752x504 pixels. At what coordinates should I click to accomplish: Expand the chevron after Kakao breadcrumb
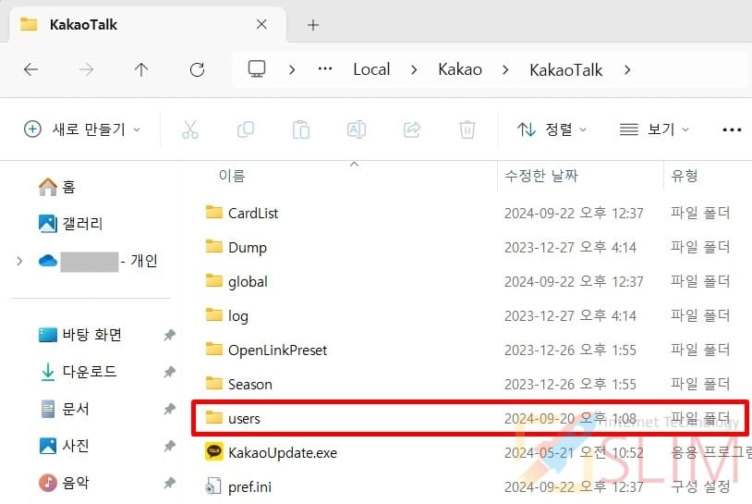point(505,70)
